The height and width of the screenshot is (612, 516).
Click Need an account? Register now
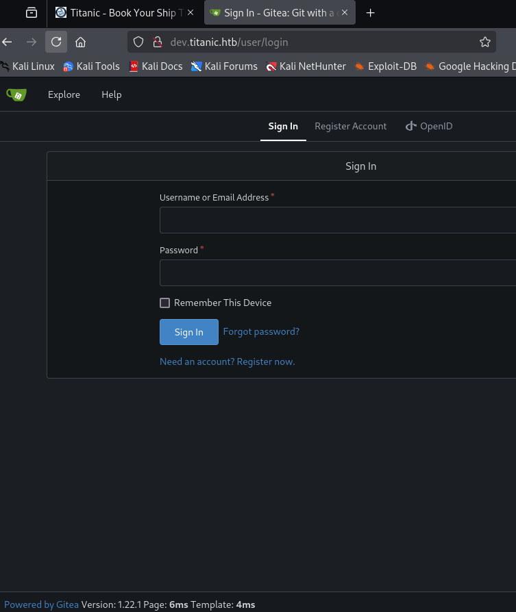click(x=227, y=361)
